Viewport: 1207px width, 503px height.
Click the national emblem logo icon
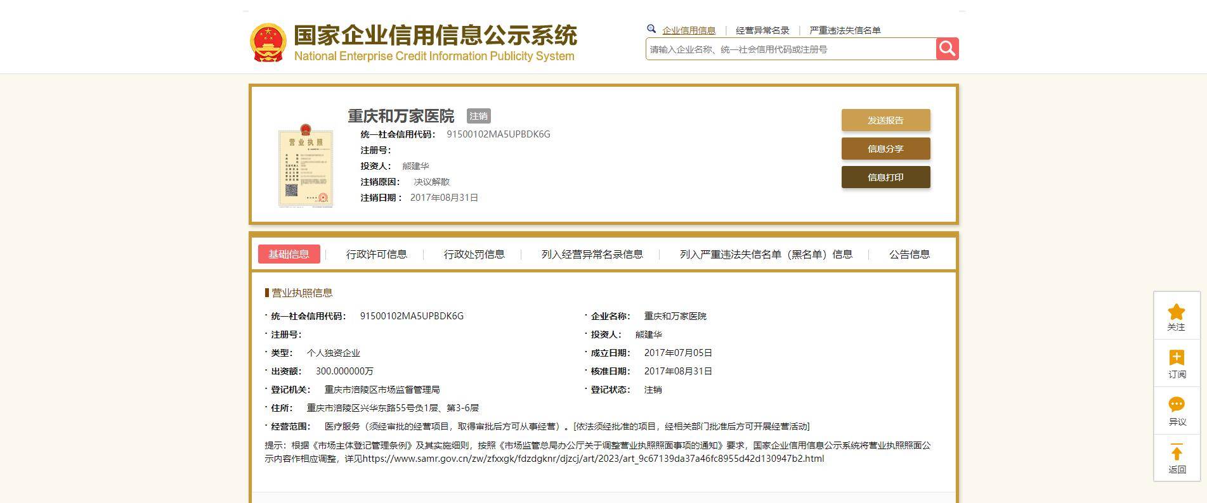click(268, 42)
